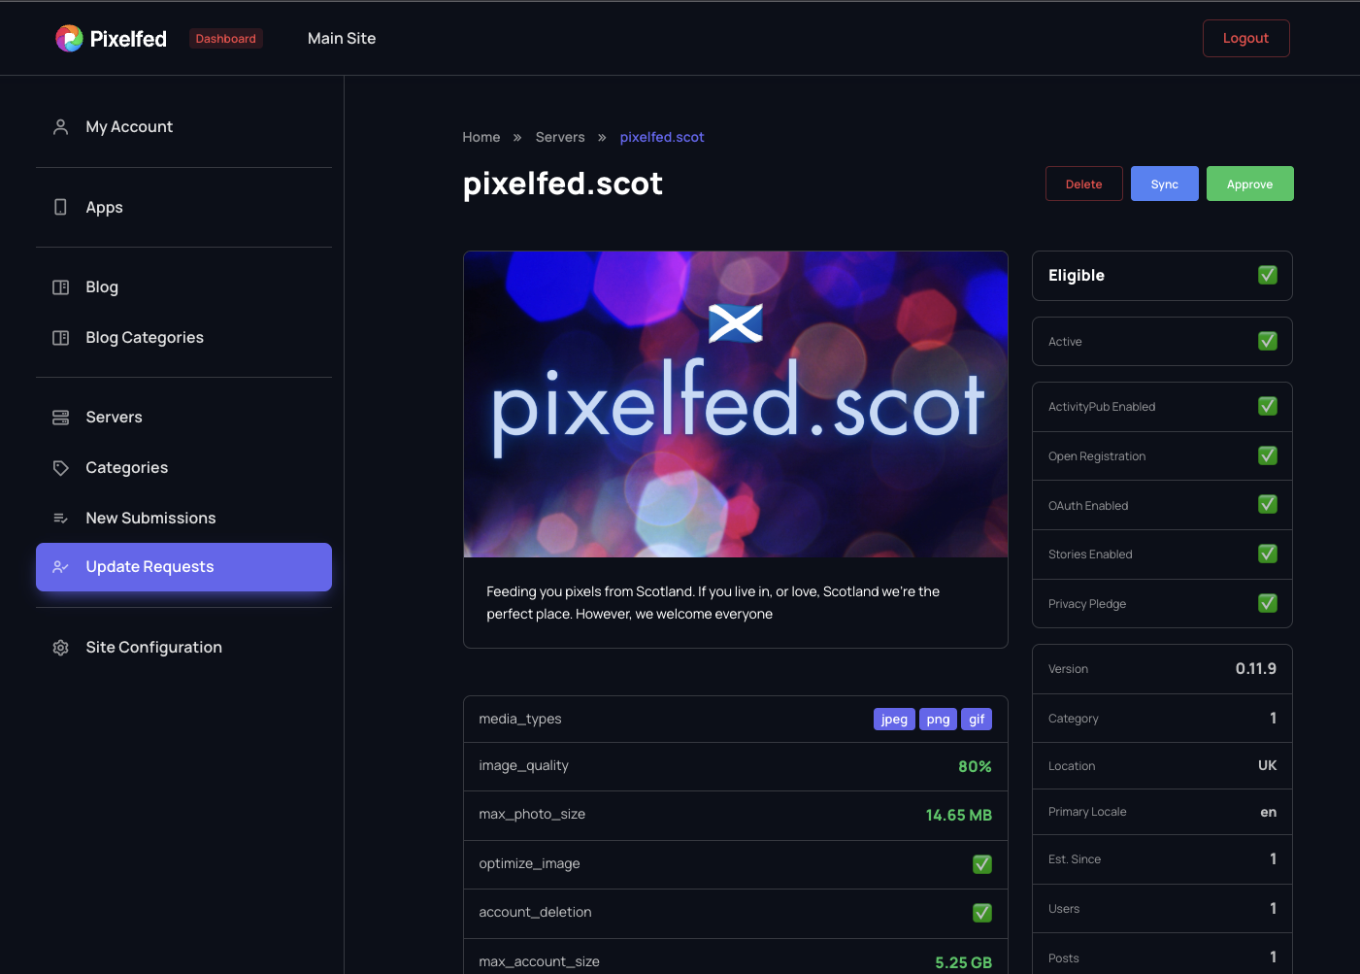Open Servers list in sidebar

pyautogui.click(x=183, y=418)
